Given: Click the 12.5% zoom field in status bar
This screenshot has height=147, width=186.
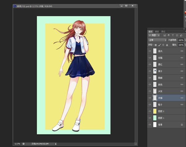Looking at the screenshot, I should pyautogui.click(x=17, y=144).
